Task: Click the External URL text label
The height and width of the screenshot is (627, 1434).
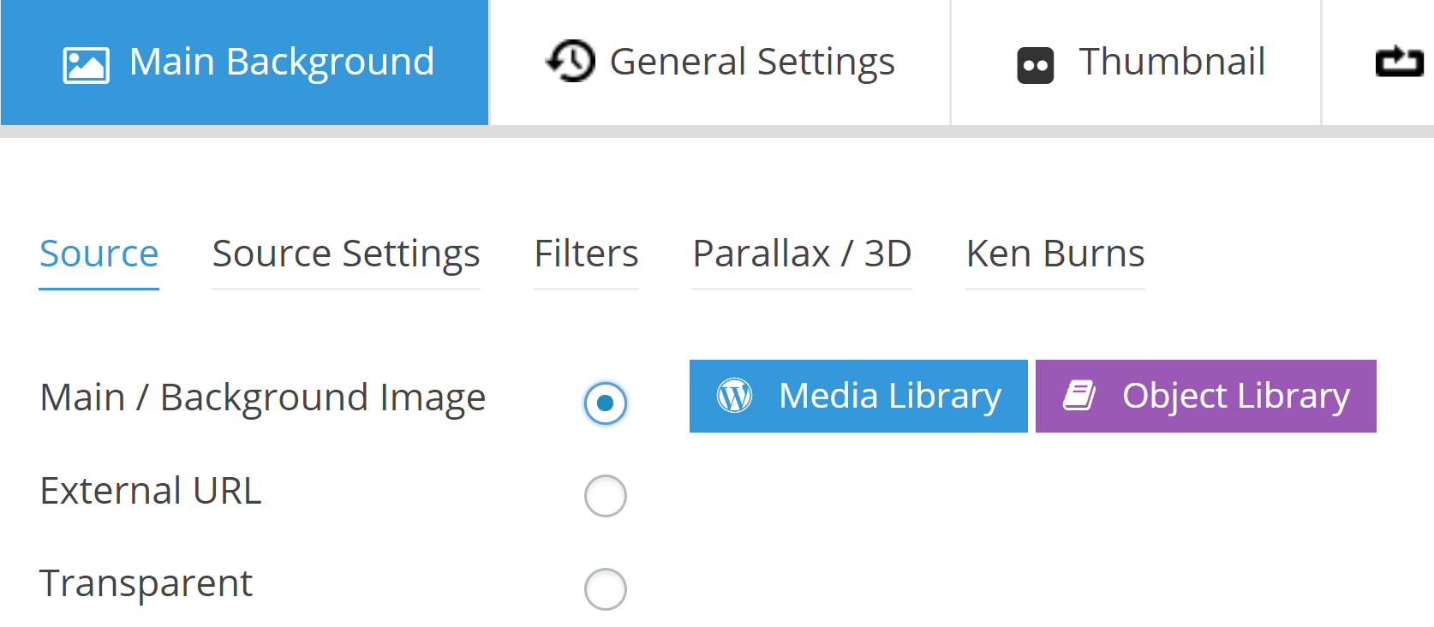Action: 151,491
